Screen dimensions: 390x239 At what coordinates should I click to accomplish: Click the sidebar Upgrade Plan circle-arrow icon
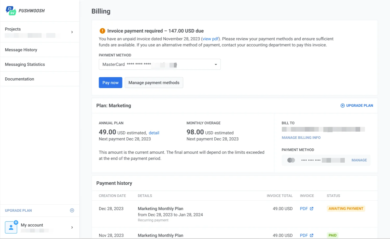click(72, 210)
